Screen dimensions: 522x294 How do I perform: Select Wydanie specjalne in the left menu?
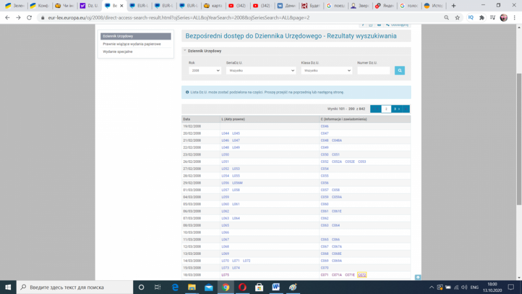pos(117,52)
